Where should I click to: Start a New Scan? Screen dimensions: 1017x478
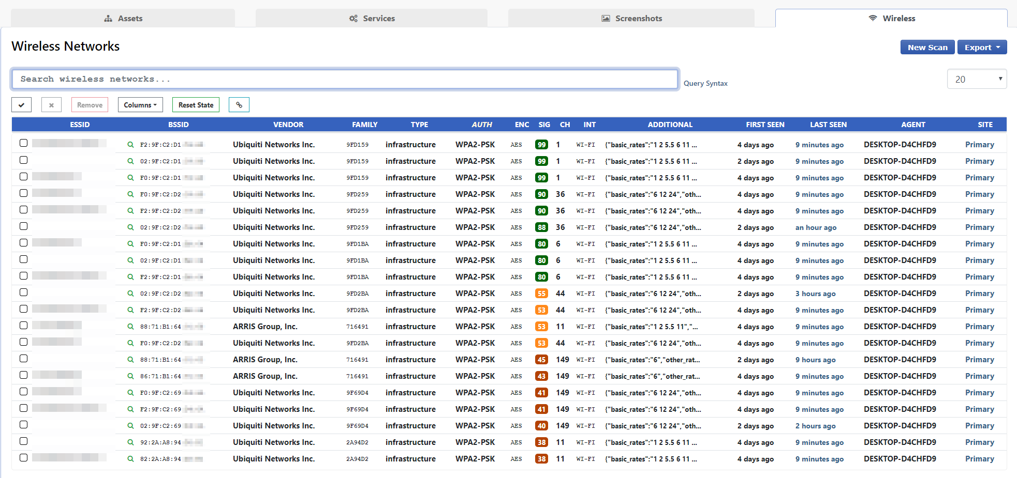pos(927,47)
